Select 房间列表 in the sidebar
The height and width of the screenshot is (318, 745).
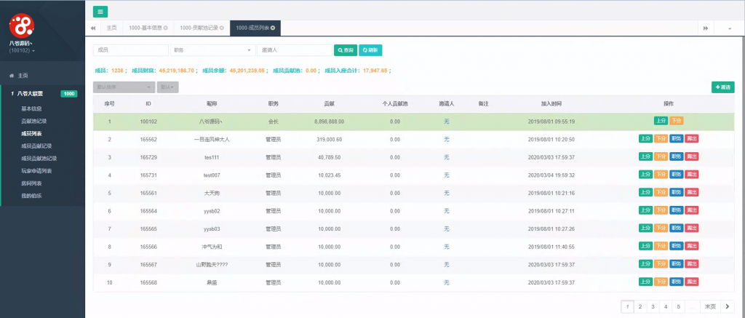31,183
